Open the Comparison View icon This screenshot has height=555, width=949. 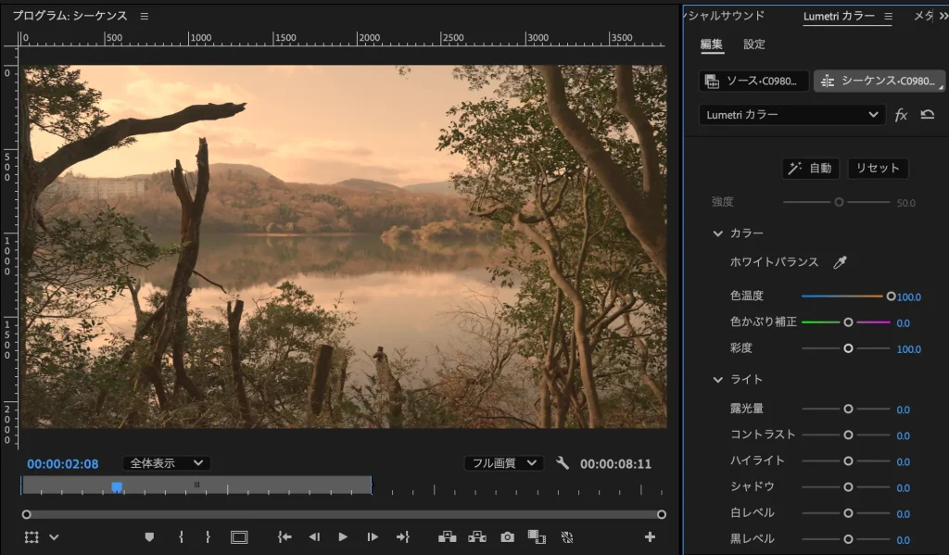[536, 536]
